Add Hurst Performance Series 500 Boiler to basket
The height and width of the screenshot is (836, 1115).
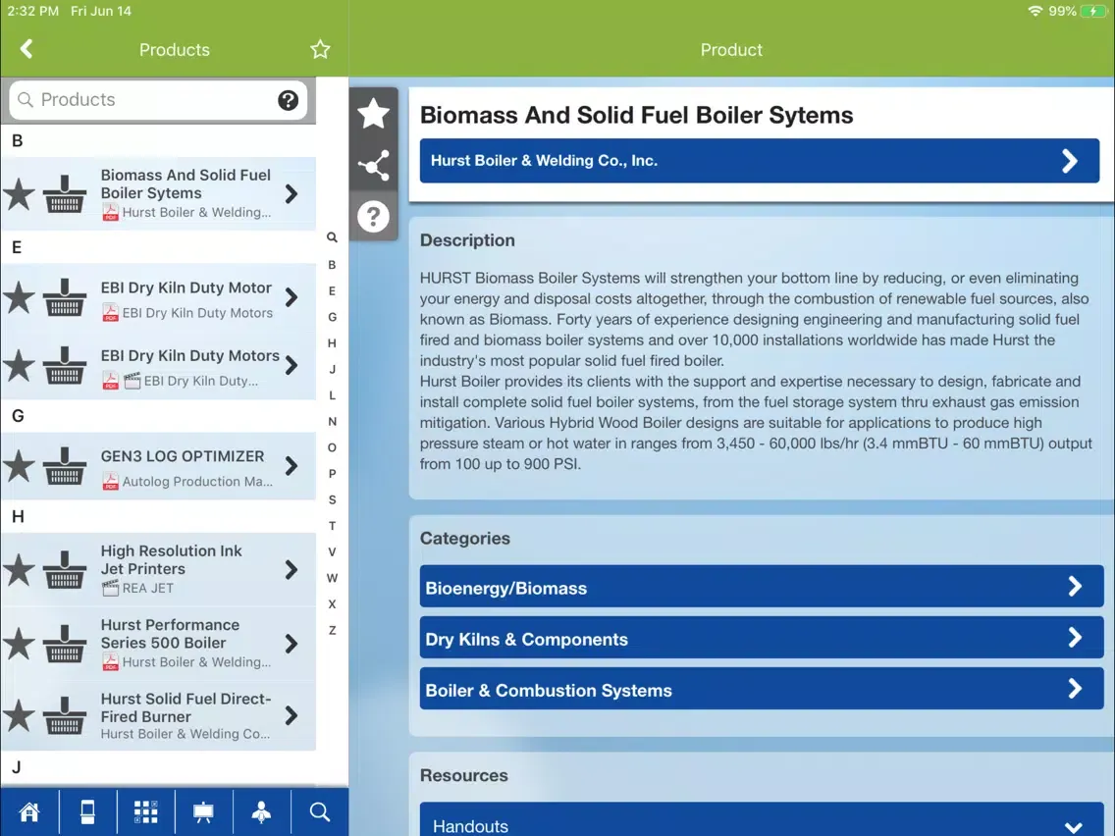(x=65, y=644)
